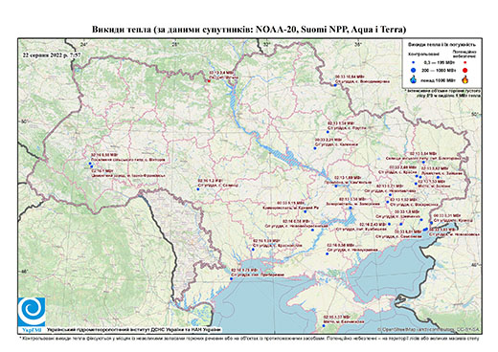Click the blue marker at Кривий Ріг

[x=306, y=211]
